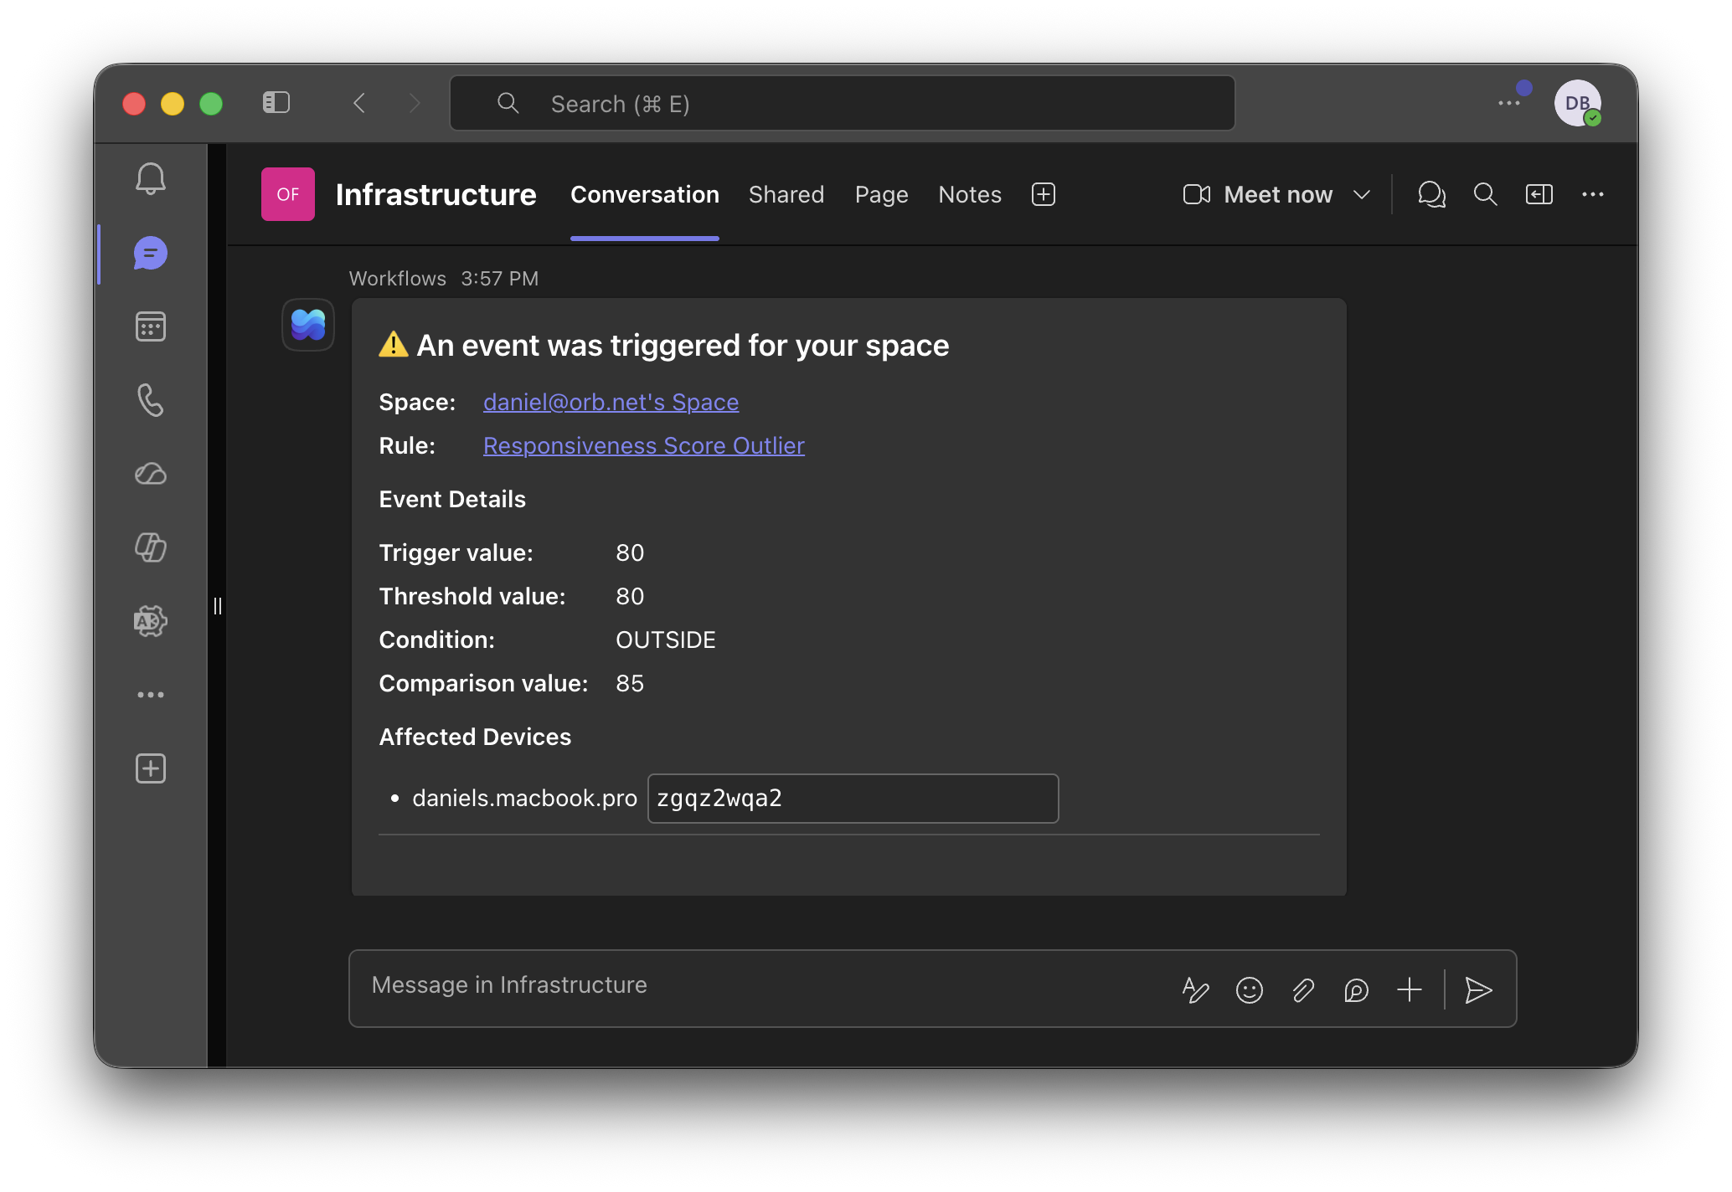
Task: Select the Chat icon in sidebar
Action: click(151, 253)
